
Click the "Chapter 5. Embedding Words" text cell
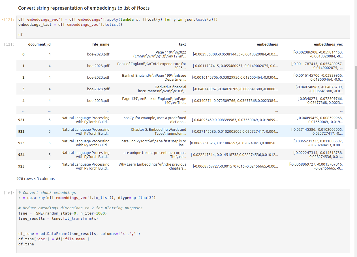point(158,131)
